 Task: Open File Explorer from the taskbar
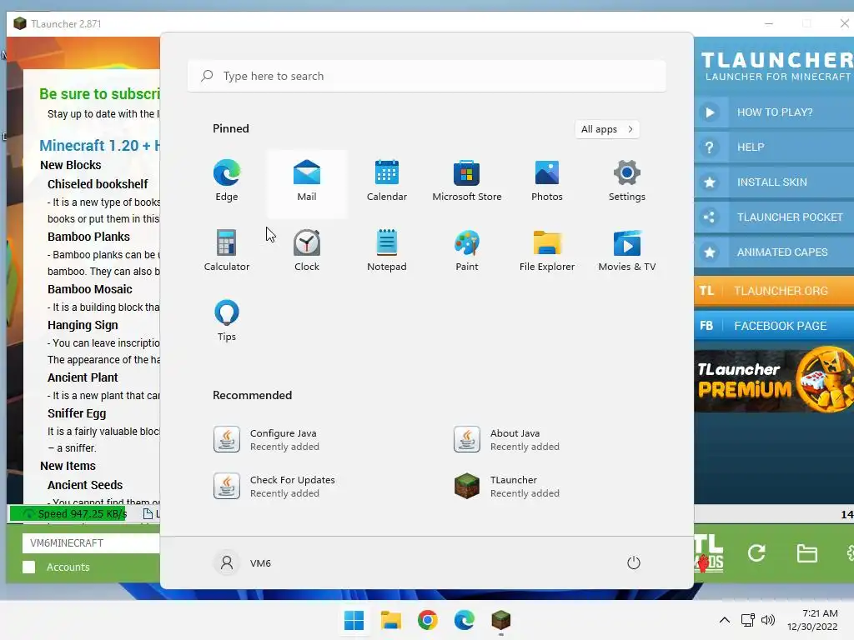[x=390, y=620]
